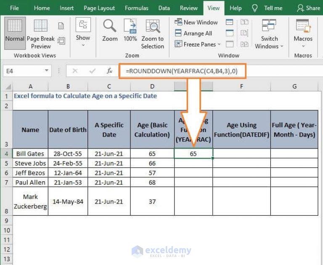Open the Help tab
Image resolution: width=323 pixels, height=265 pixels.
236,8
